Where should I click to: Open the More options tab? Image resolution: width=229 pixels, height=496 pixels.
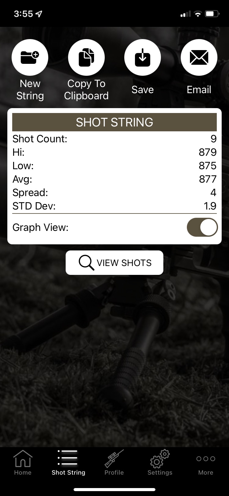point(206,463)
